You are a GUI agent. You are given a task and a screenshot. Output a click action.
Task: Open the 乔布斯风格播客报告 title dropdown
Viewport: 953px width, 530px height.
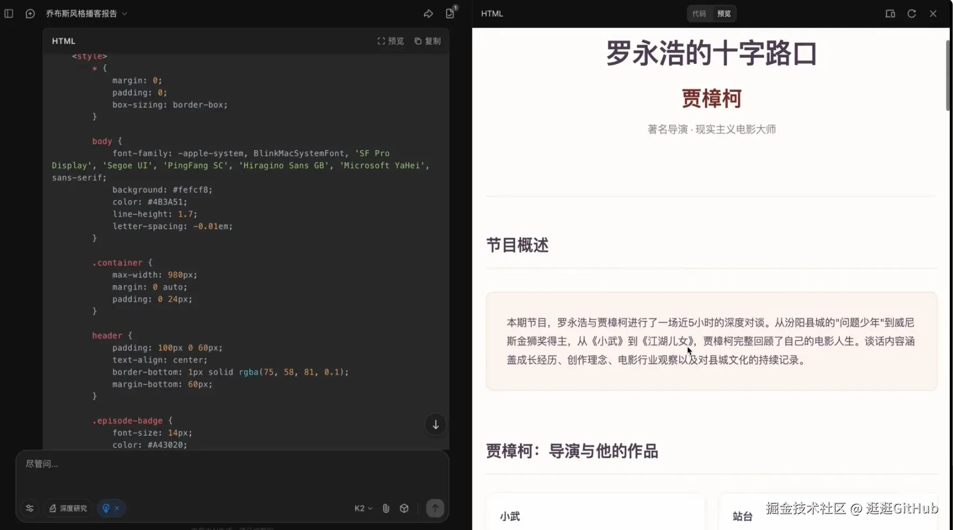click(x=87, y=13)
